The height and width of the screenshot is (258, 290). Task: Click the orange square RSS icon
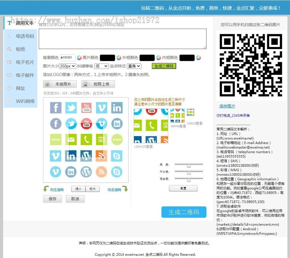(101, 156)
